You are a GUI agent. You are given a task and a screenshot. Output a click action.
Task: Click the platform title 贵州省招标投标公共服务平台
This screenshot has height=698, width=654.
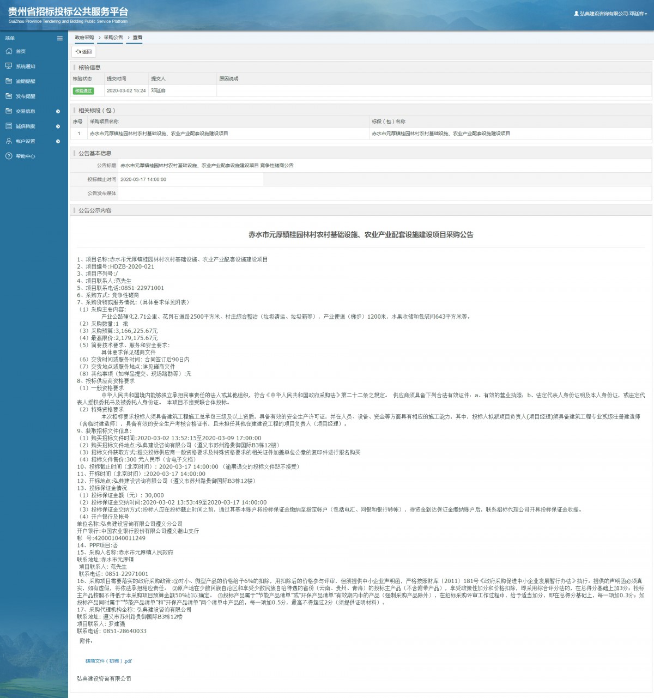pos(68,12)
